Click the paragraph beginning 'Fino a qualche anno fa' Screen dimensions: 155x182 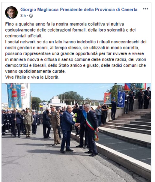pyautogui.click(x=70, y=30)
